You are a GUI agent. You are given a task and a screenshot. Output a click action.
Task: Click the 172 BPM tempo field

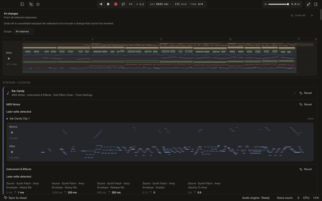point(181,4)
